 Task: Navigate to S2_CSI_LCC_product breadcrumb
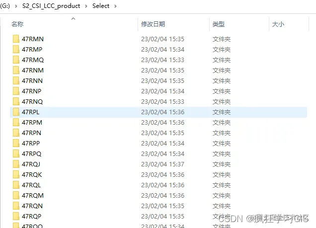pos(51,6)
